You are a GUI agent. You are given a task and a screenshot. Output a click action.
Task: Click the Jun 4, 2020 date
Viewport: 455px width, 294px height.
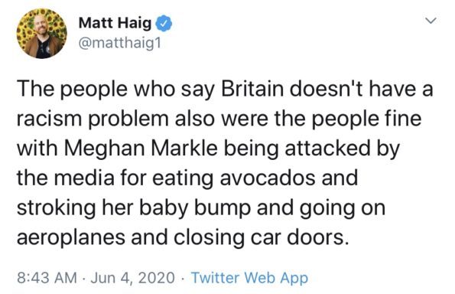(x=132, y=278)
